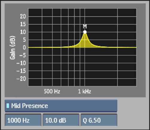Click the 10 dB gain axis label
The width and height of the screenshot is (150, 130).
[x=23, y=32]
